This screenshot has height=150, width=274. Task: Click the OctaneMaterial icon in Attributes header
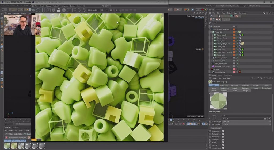(x=210, y=82)
